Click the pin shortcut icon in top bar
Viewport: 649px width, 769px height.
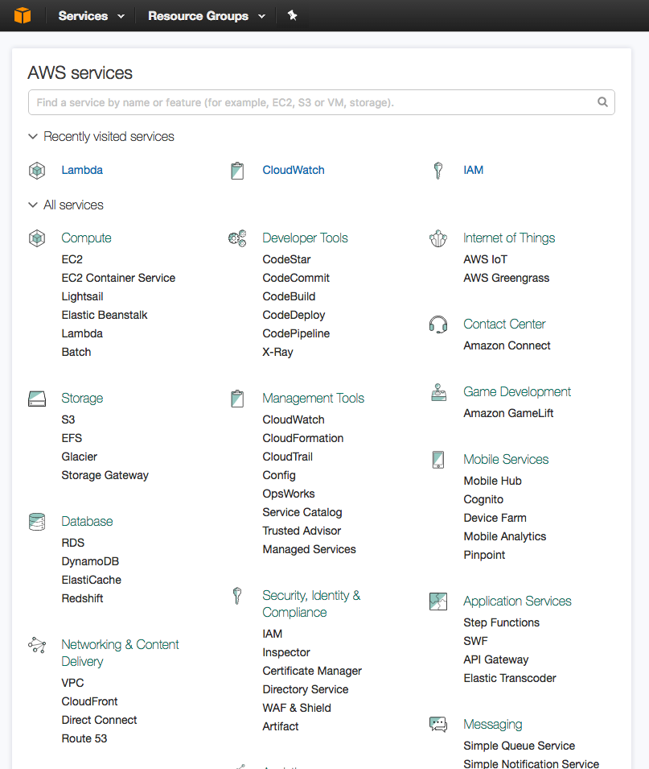(293, 15)
